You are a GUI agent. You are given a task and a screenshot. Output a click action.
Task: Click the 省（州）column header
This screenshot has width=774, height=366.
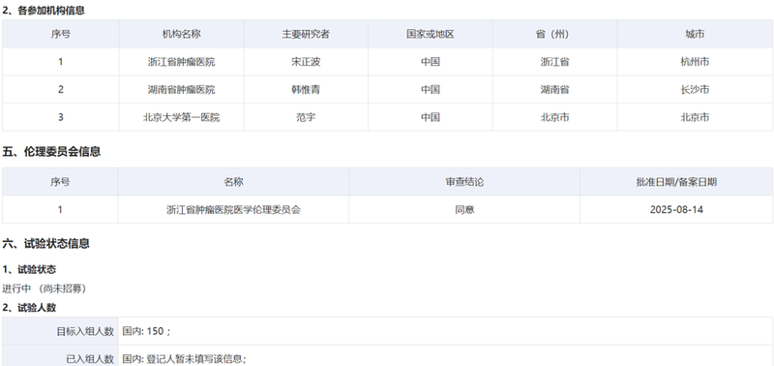click(554, 34)
